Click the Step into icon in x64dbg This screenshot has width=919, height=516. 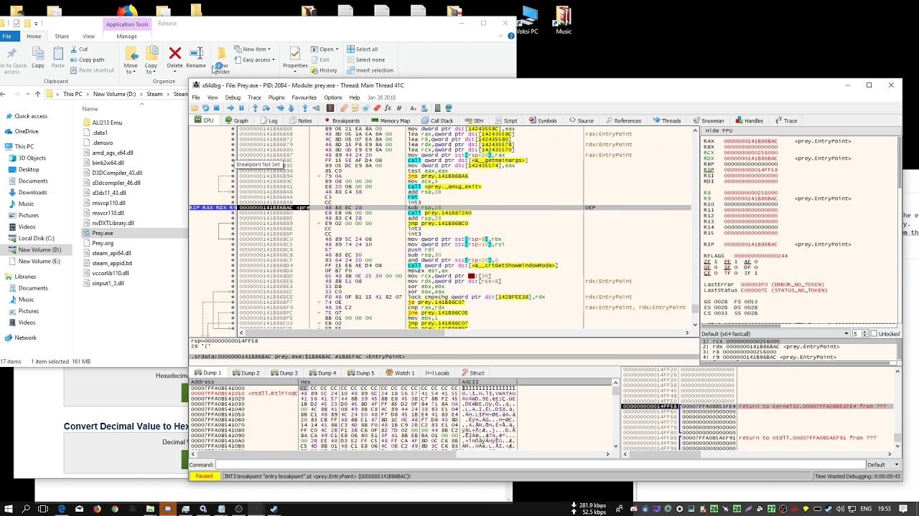pyautogui.click(x=255, y=108)
